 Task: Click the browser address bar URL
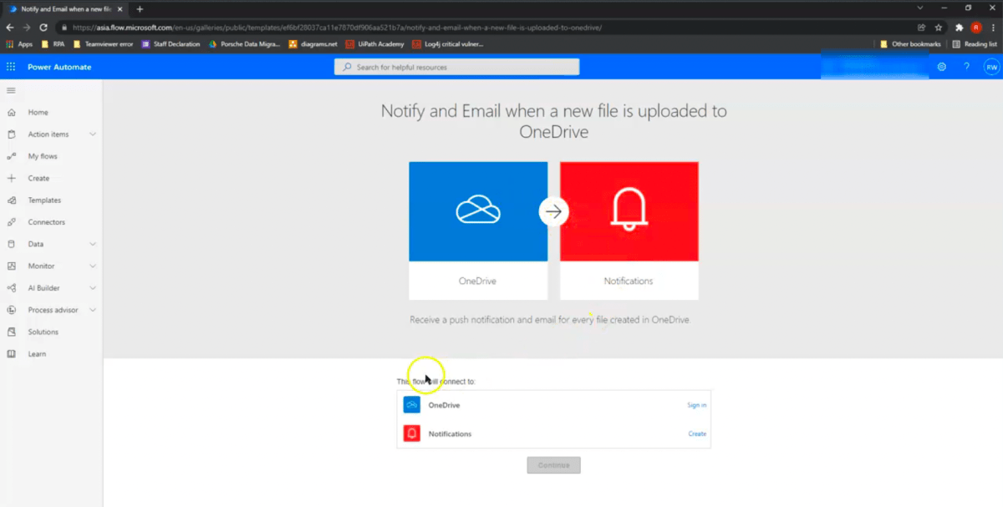coord(337,28)
